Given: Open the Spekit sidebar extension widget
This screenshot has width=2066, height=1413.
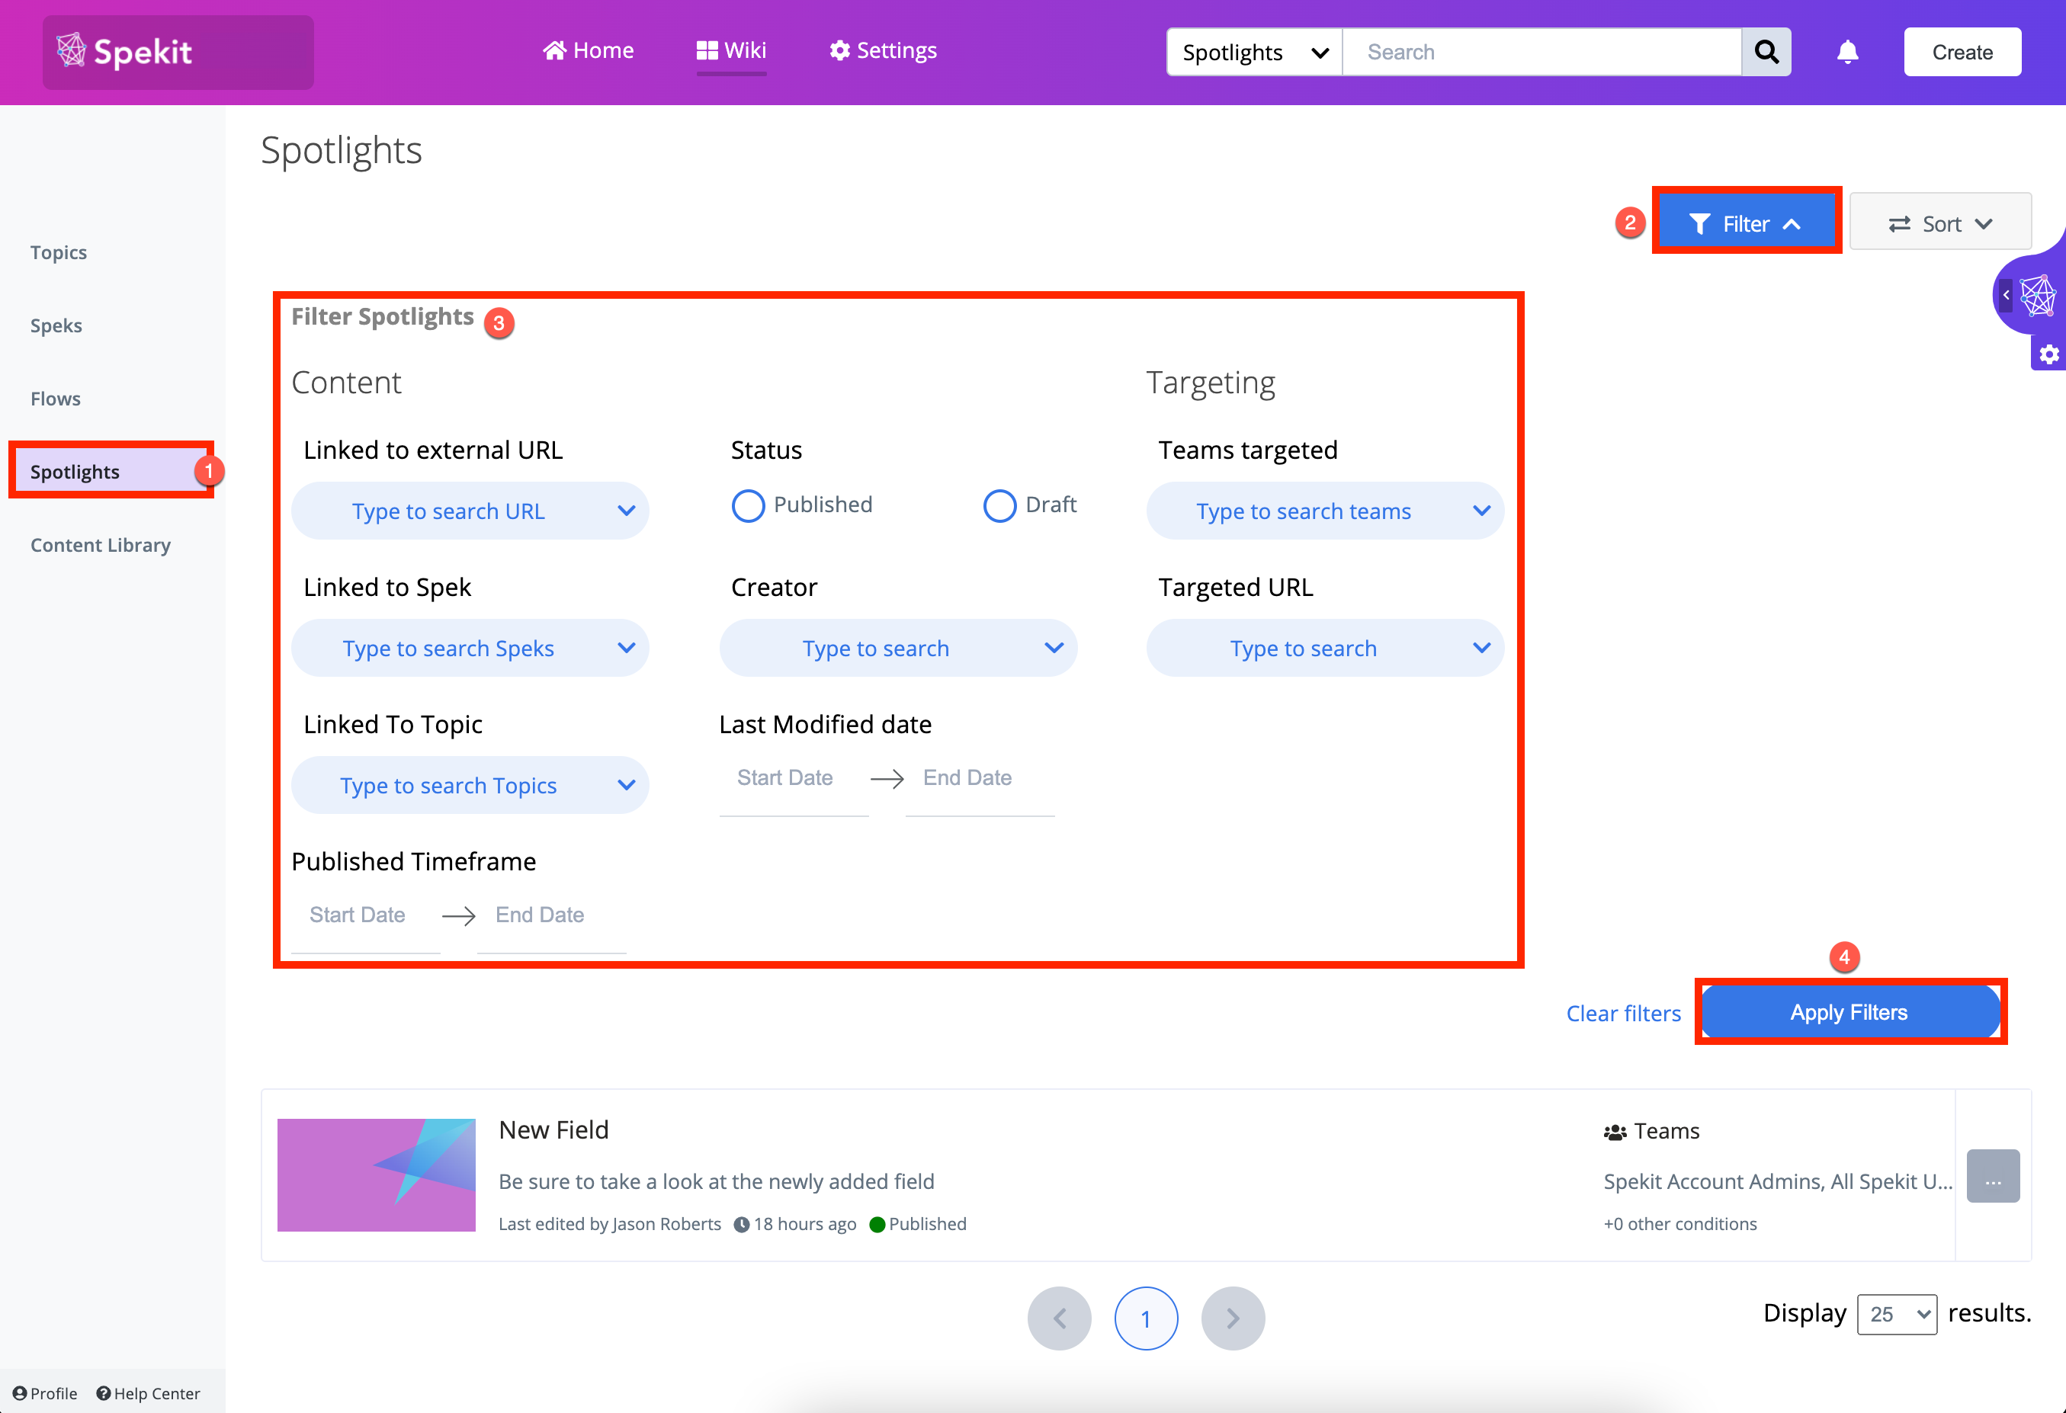Looking at the screenshot, I should (2039, 296).
